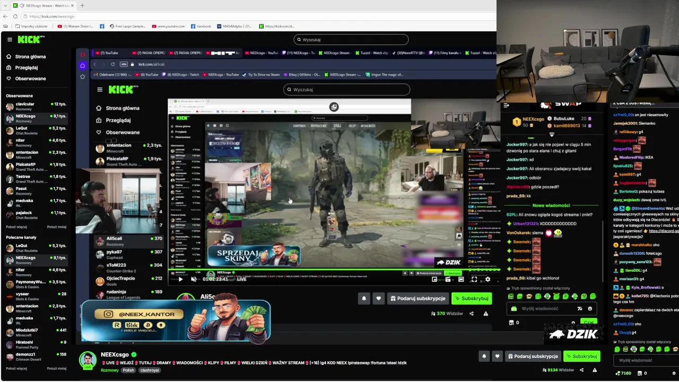Click the translate icon in inner chat
The image size is (679, 382).
(x=580, y=308)
